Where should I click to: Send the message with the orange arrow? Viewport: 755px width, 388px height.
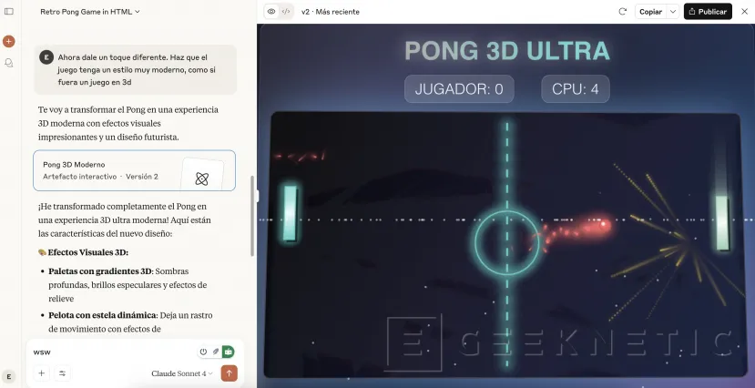pyautogui.click(x=230, y=373)
